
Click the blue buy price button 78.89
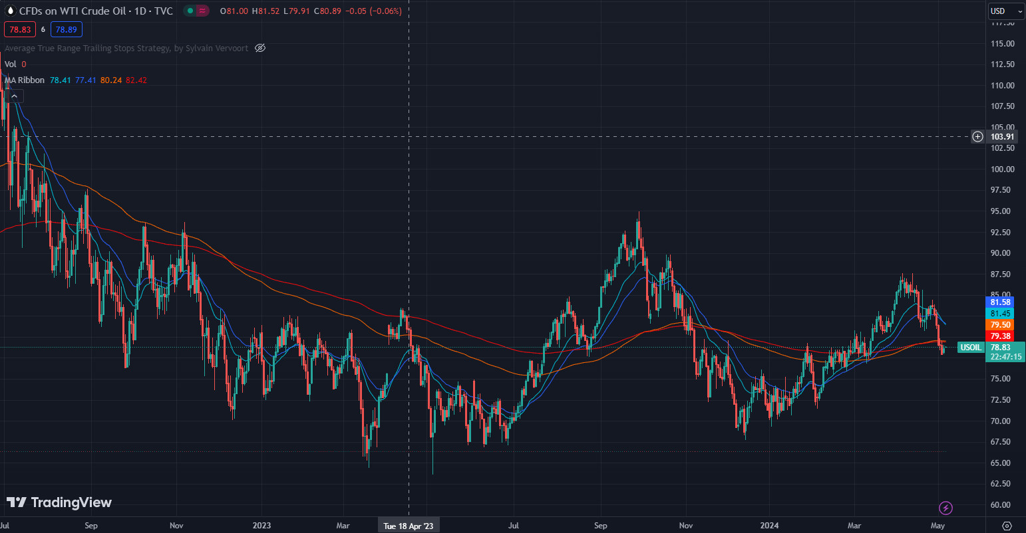coord(66,29)
